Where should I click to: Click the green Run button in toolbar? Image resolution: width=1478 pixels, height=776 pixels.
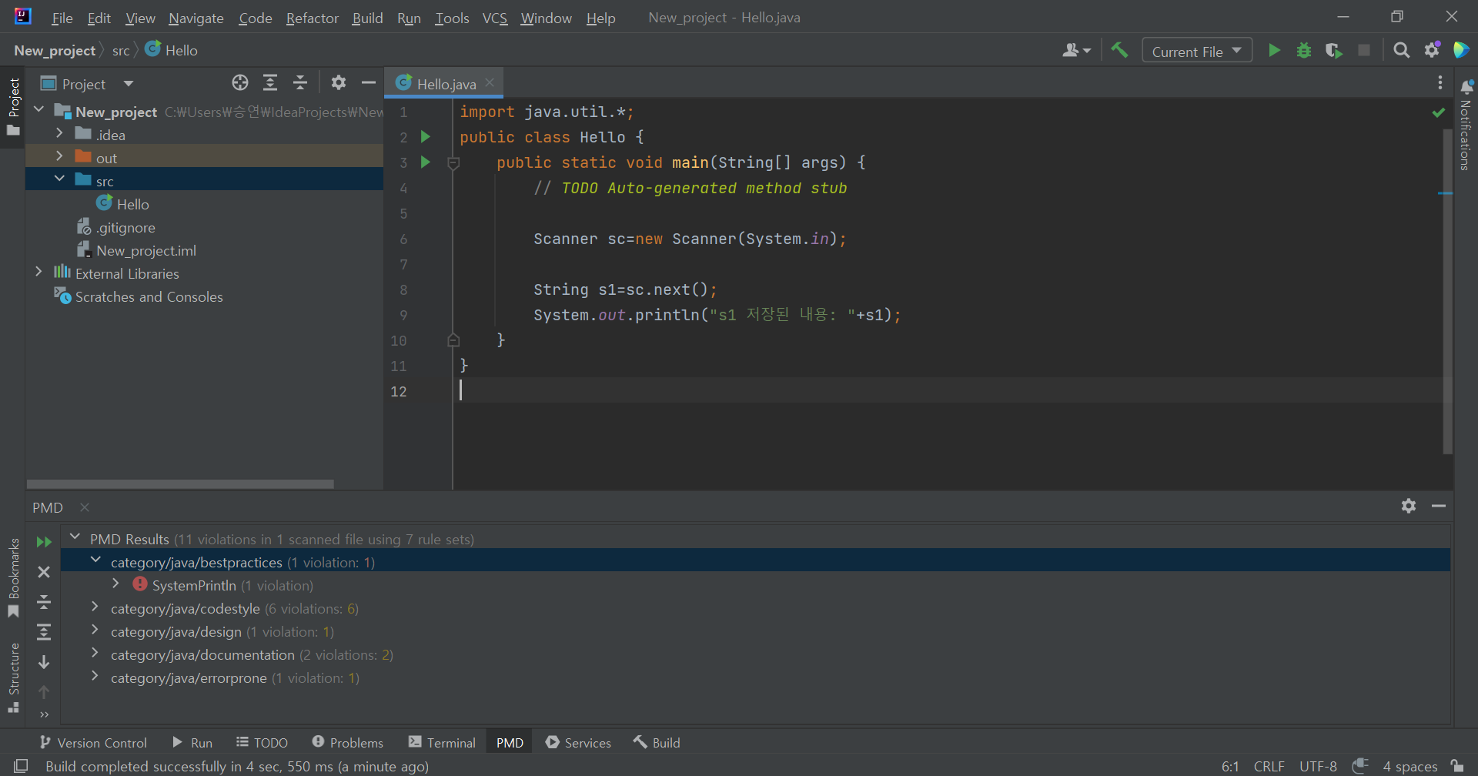click(1274, 51)
